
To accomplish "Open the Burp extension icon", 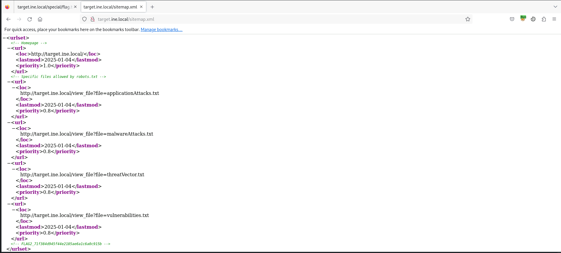I will (x=523, y=18).
